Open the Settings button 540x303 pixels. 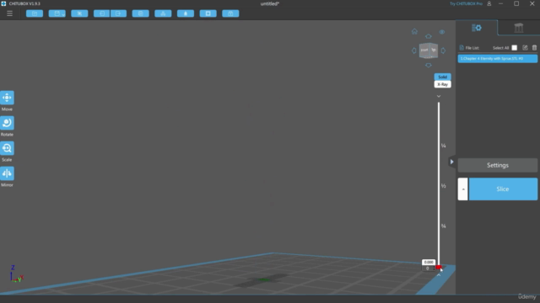click(498, 165)
